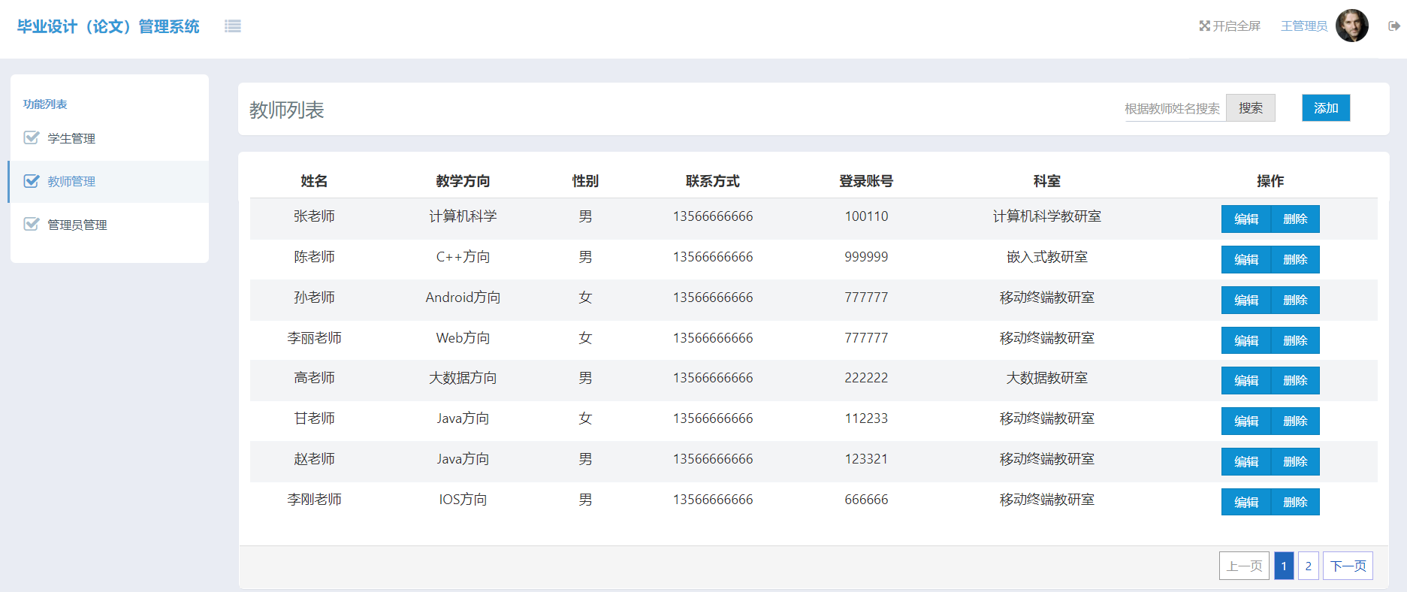
Task: Click the 功能列表 sidebar label
Action: point(45,104)
